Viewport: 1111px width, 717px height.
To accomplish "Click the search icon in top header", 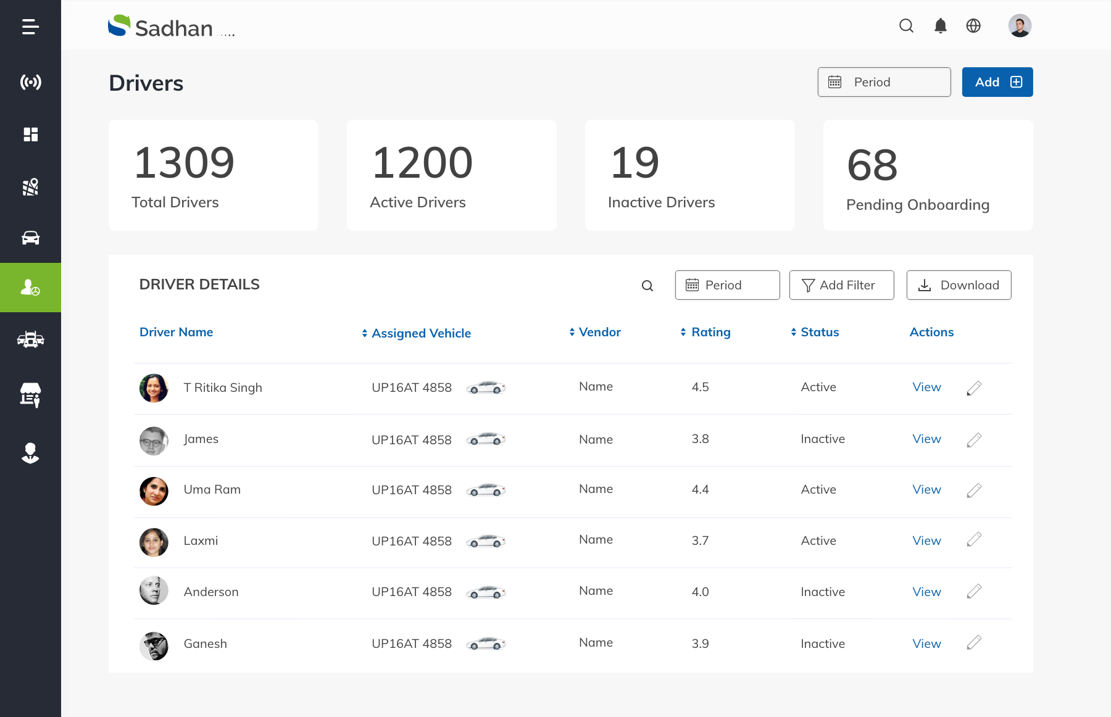I will point(906,26).
